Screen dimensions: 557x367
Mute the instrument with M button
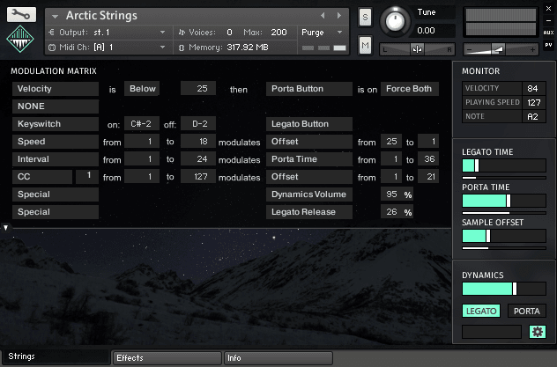coord(365,45)
